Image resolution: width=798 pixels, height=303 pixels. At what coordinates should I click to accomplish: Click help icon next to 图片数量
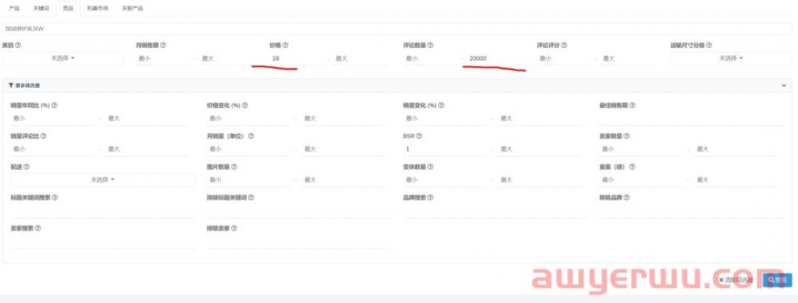click(234, 167)
